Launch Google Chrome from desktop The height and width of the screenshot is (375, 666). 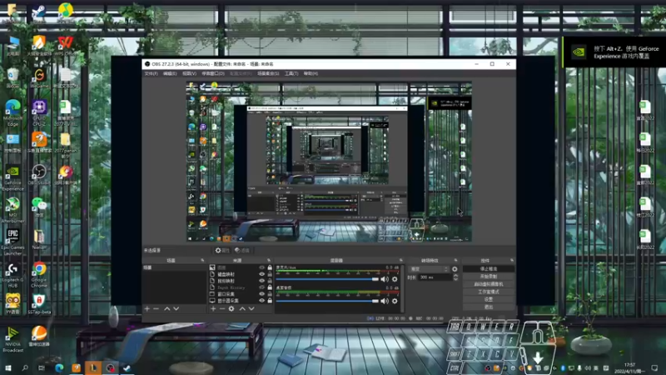click(39, 275)
